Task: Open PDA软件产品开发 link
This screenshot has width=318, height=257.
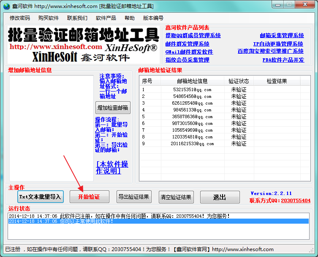Action: click(x=283, y=60)
